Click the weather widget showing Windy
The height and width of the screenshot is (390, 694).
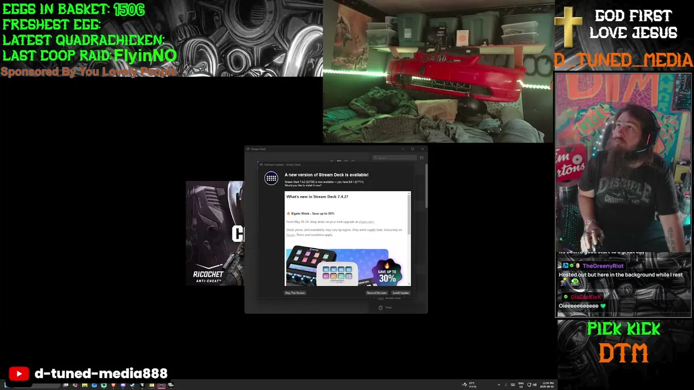[x=470, y=385]
